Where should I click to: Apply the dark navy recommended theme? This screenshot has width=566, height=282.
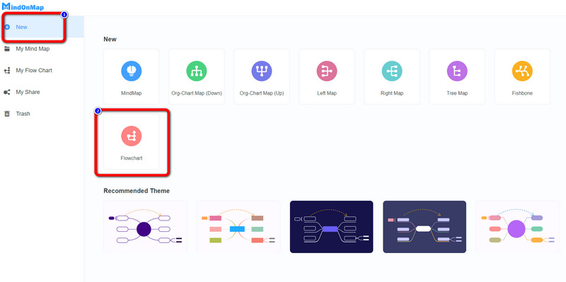point(331,227)
